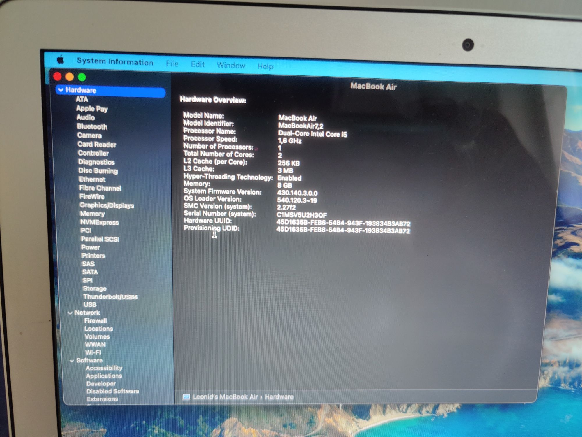
Task: Select Memory in the sidebar
Action: click(x=93, y=214)
